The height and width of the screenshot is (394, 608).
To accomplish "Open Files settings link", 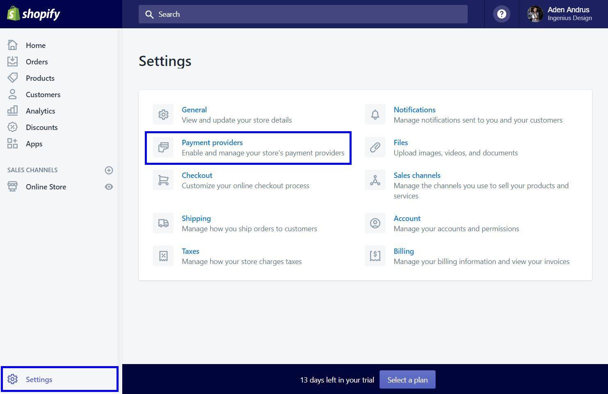I will click(401, 142).
